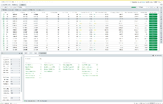
Task: Switch to the Backtesting tab
Action: [x=15, y=5]
